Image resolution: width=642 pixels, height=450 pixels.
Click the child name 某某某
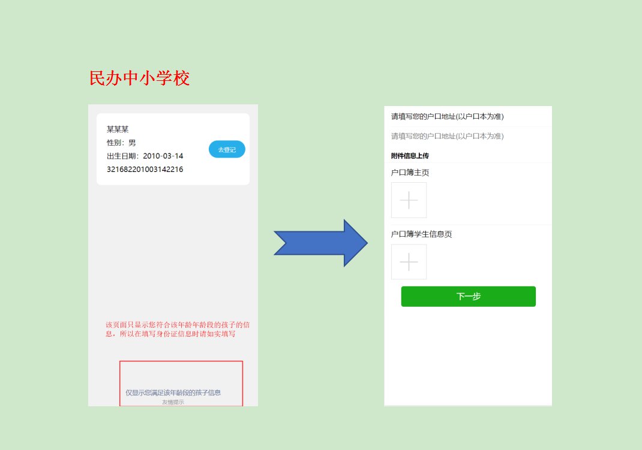(x=118, y=129)
